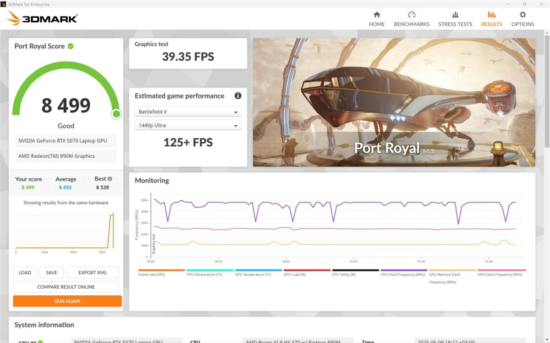
Task: Click the CPU Clock Frequency purple legend swatch
Action: click(x=404, y=270)
